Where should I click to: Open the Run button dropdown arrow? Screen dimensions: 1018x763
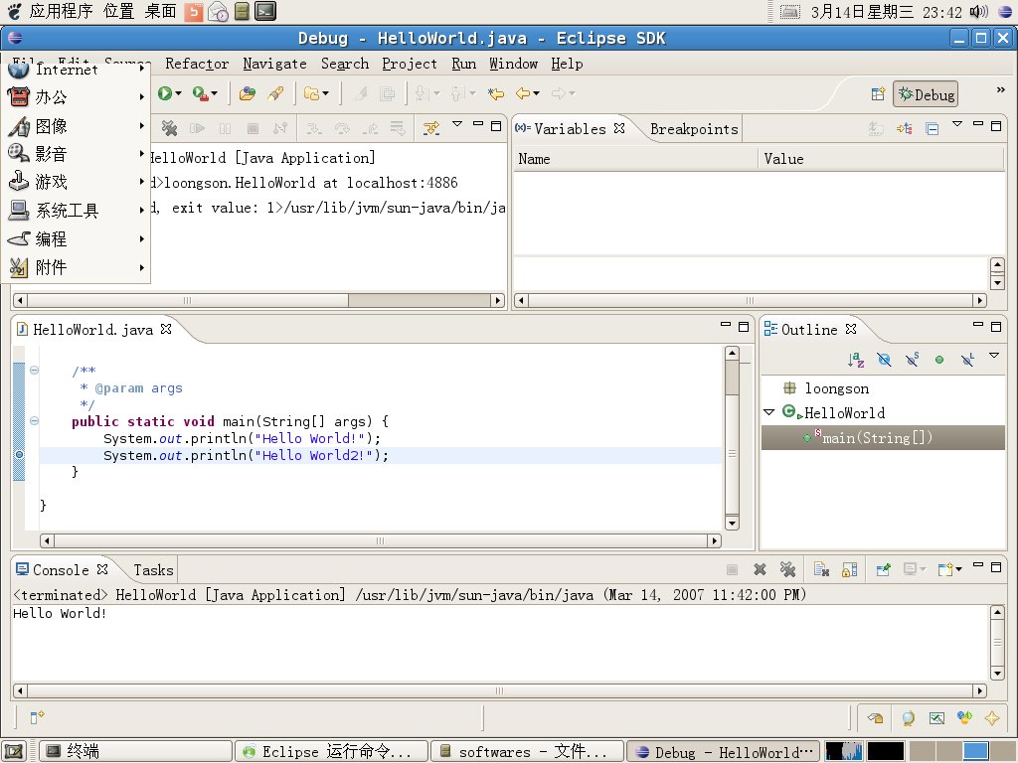(x=179, y=93)
